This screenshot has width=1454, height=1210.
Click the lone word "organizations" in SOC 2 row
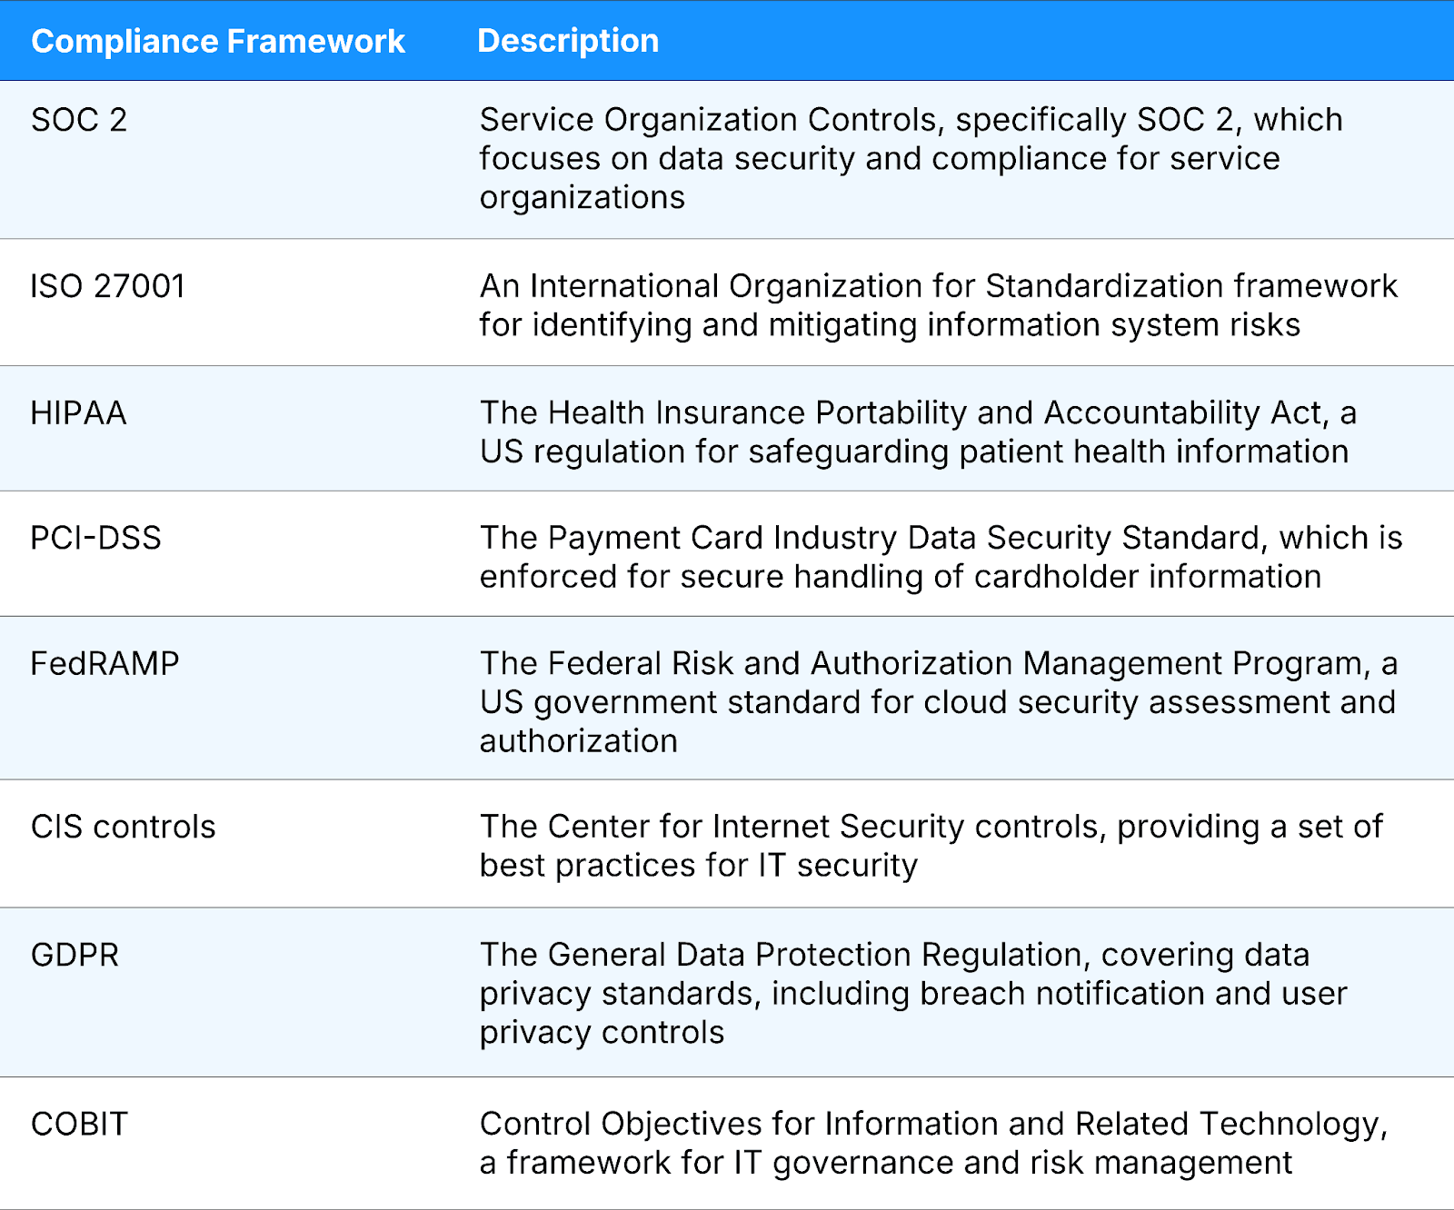(582, 197)
